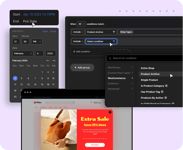This screenshot has width=183, height=150.
Task: Click filter icon in Product Archive field
Action: (x=114, y=32)
